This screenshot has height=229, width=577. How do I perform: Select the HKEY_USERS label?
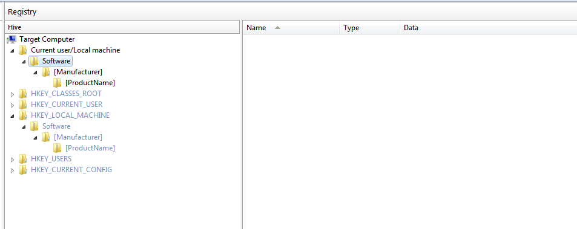click(51, 159)
